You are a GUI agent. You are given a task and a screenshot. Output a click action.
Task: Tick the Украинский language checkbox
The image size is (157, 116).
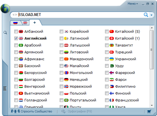coord(107,59)
